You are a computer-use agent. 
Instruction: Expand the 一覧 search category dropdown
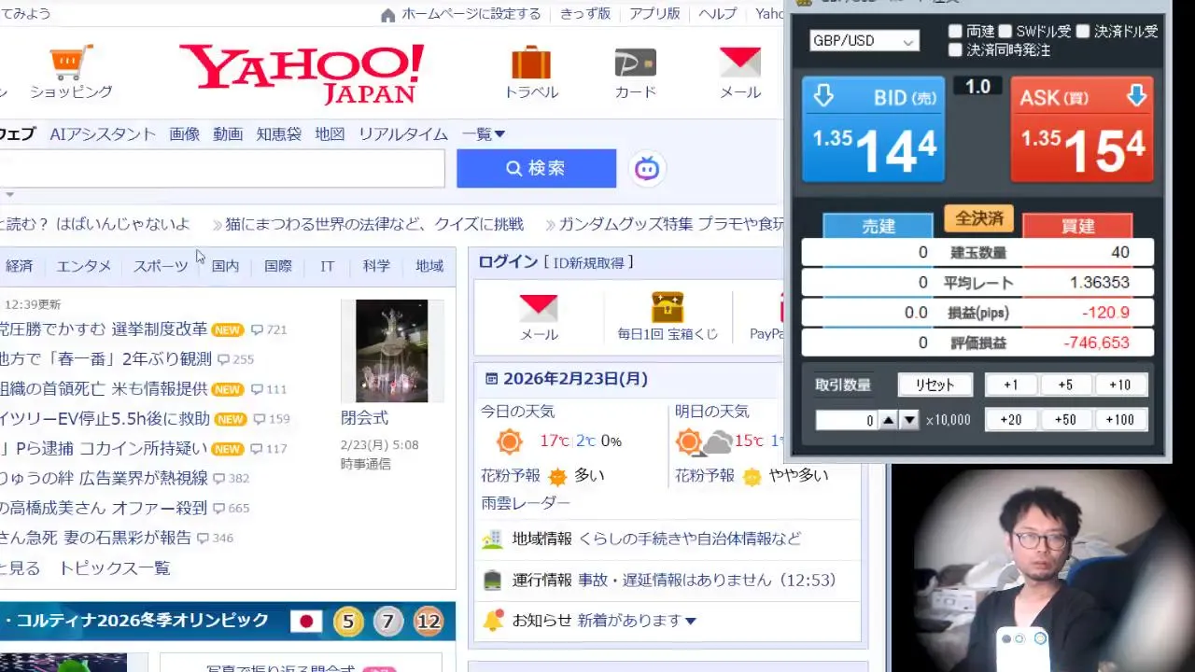[484, 133]
